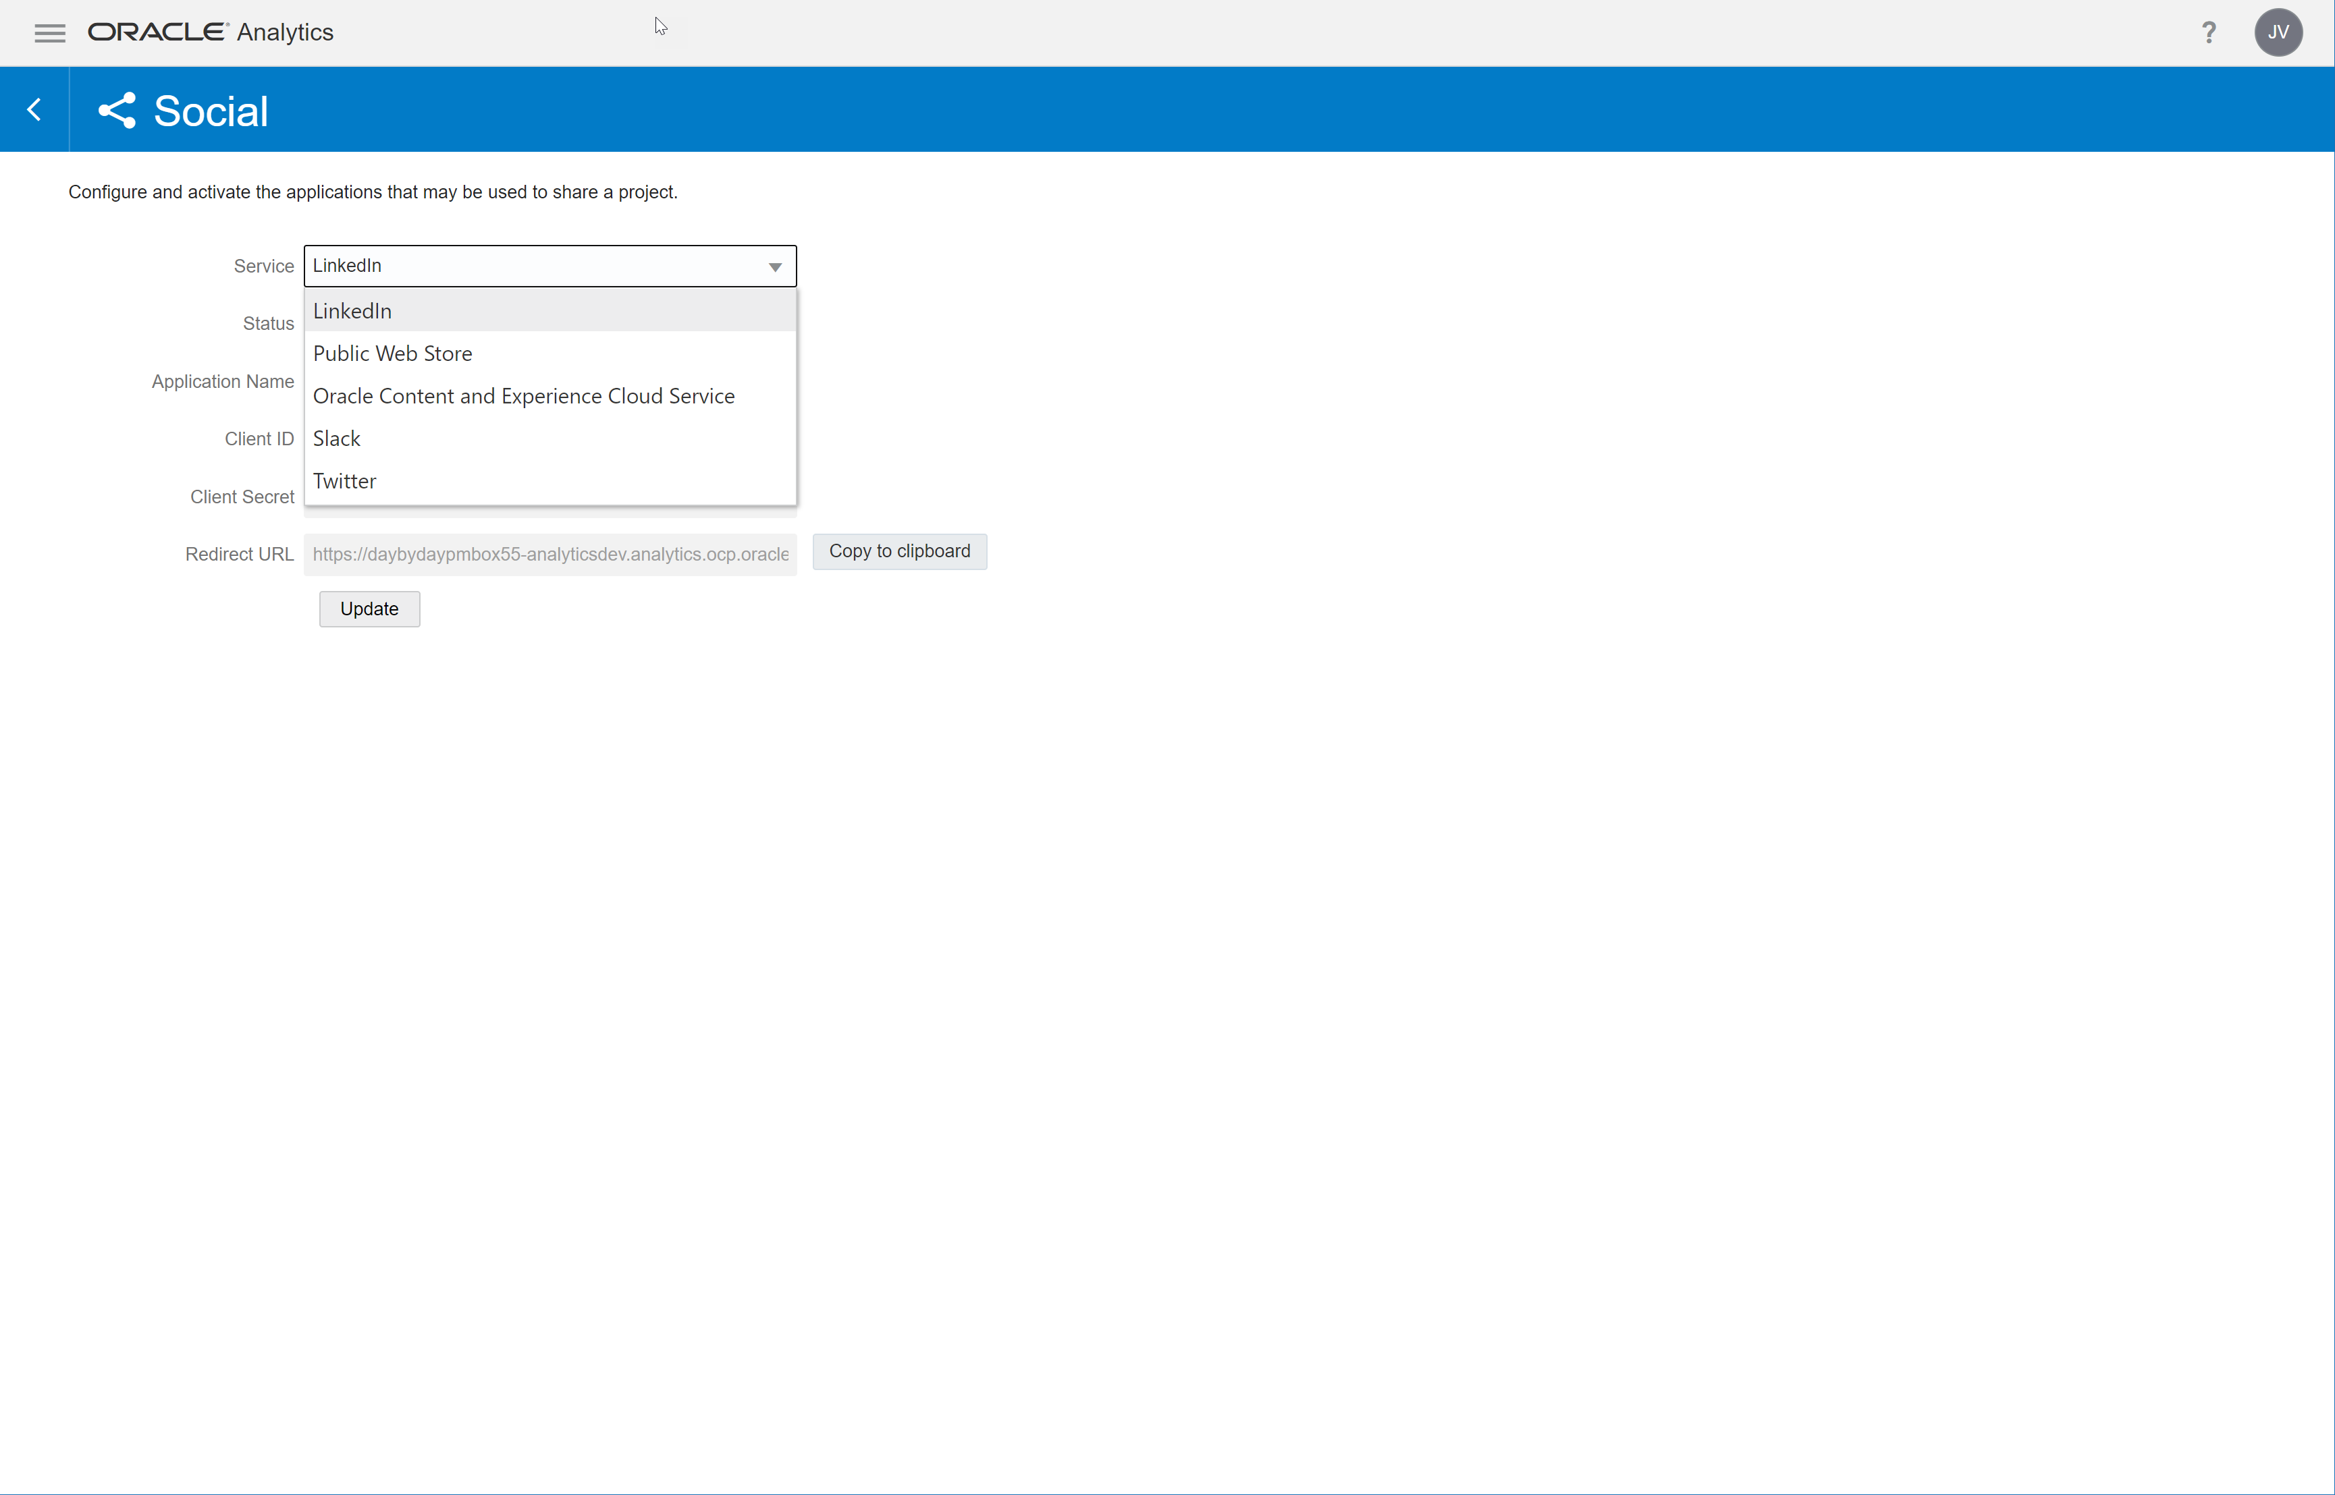Screen dimensions: 2335x1495
Task: Click the Social share icon in header
Action: 117,111
